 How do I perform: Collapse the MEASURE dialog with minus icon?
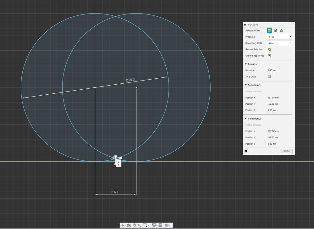pyautogui.click(x=245, y=25)
